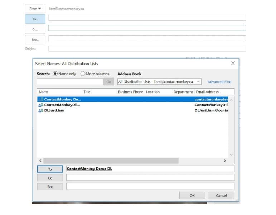
Task: Sort by the Title column header
Action: [x=99, y=92]
